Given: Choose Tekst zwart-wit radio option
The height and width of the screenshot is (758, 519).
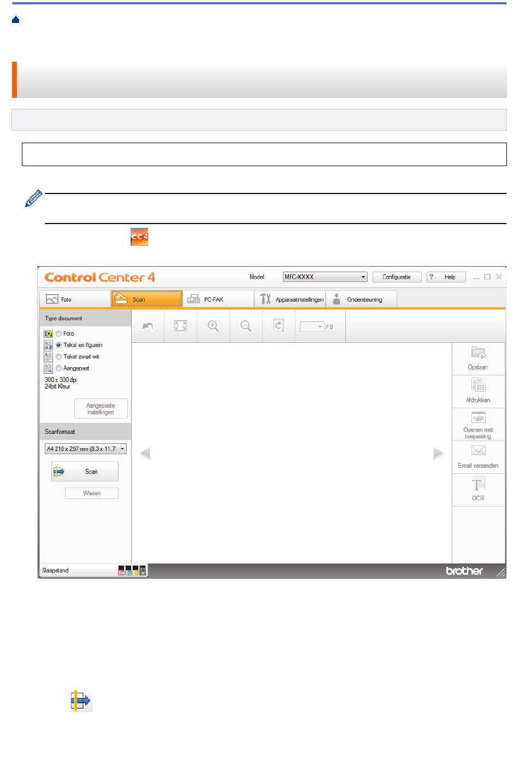Looking at the screenshot, I should coord(58,356).
